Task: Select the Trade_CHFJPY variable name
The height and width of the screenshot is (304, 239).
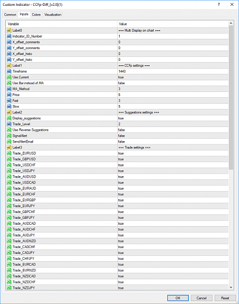Action: click(x=23, y=259)
